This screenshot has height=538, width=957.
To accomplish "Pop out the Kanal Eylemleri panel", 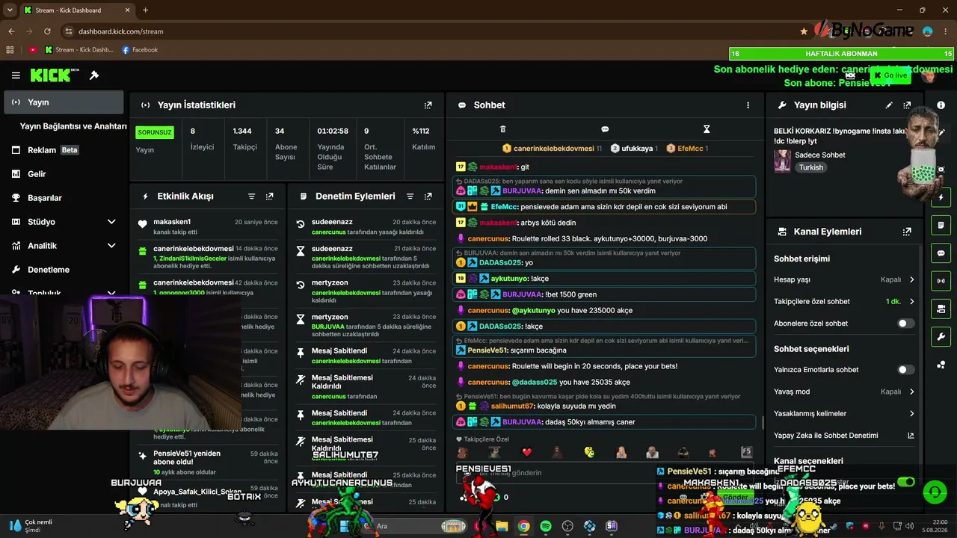I will [x=907, y=232].
